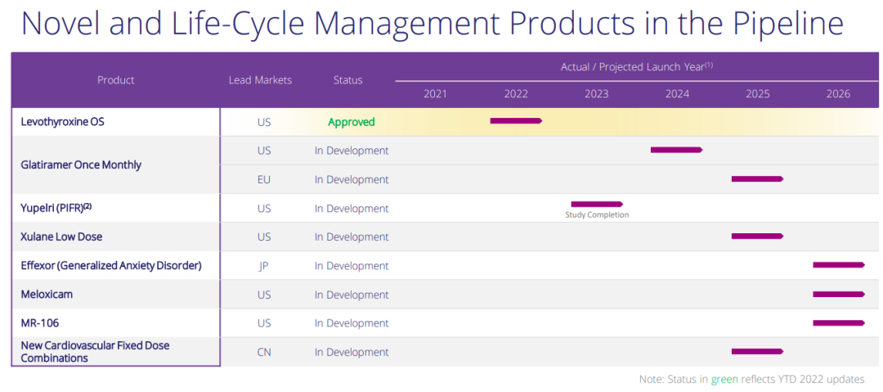Click the 2022 year column header
The image size is (883, 392).
point(516,94)
